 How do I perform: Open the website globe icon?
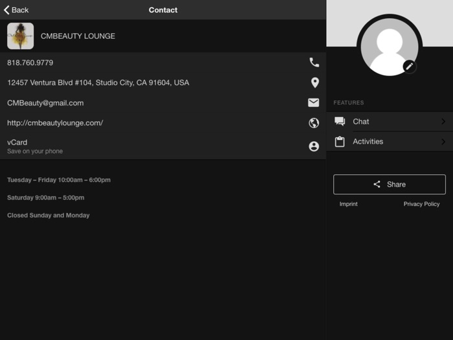coord(314,123)
